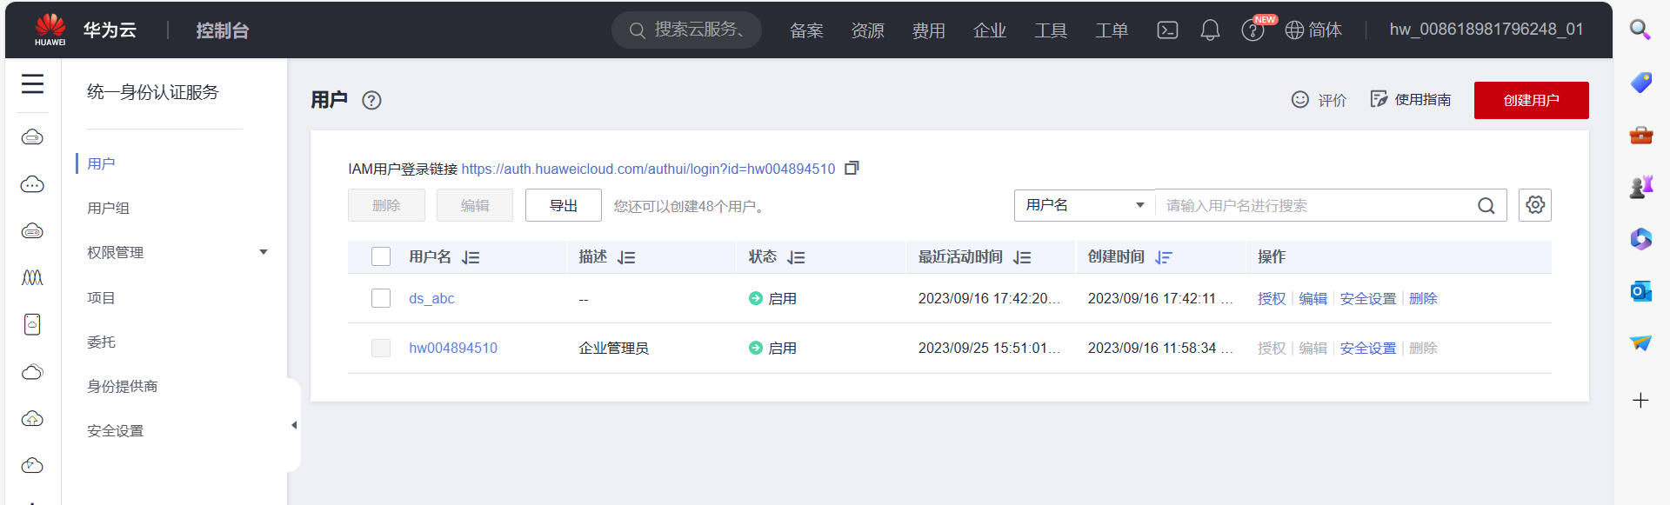Open the IAM login URL link
1670x505 pixels.
point(648,169)
